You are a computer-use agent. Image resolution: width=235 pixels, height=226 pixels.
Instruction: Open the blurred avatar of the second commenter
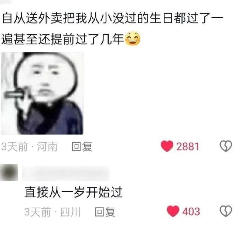[x=9, y=172]
